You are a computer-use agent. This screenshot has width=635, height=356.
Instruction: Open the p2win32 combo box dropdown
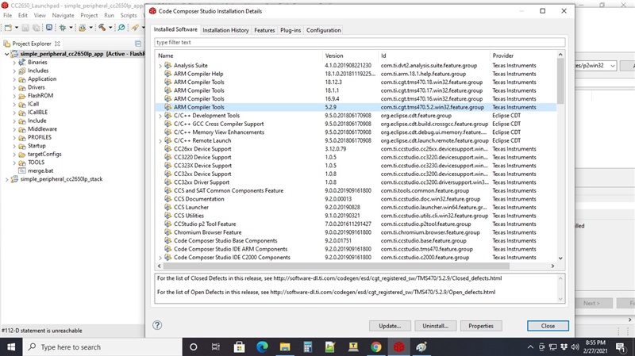pos(612,66)
